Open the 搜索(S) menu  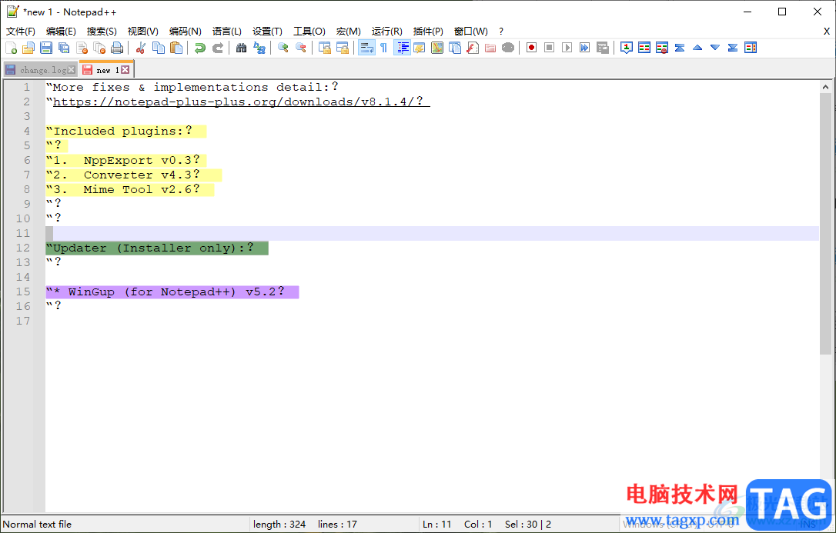coord(102,32)
